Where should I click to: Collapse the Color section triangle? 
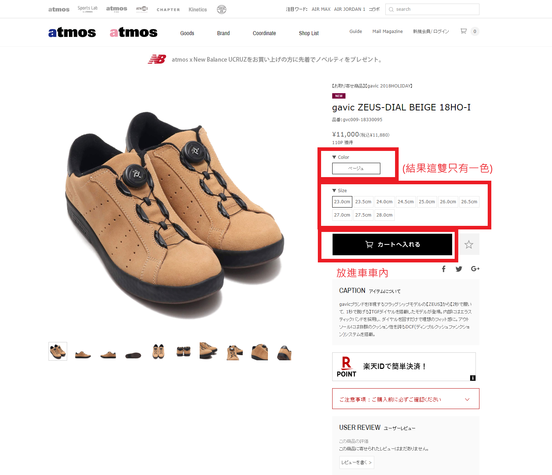coord(334,157)
